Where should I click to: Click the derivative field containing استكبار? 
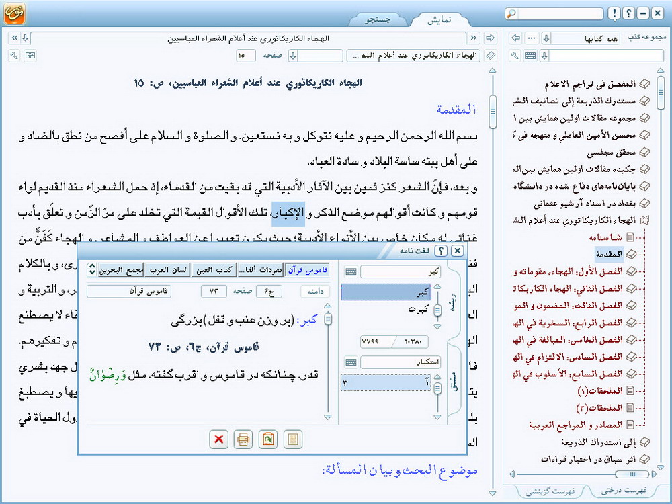click(x=401, y=362)
